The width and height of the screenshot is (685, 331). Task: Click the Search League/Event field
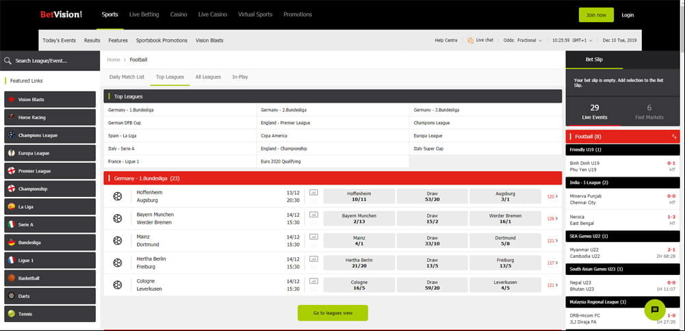50,61
